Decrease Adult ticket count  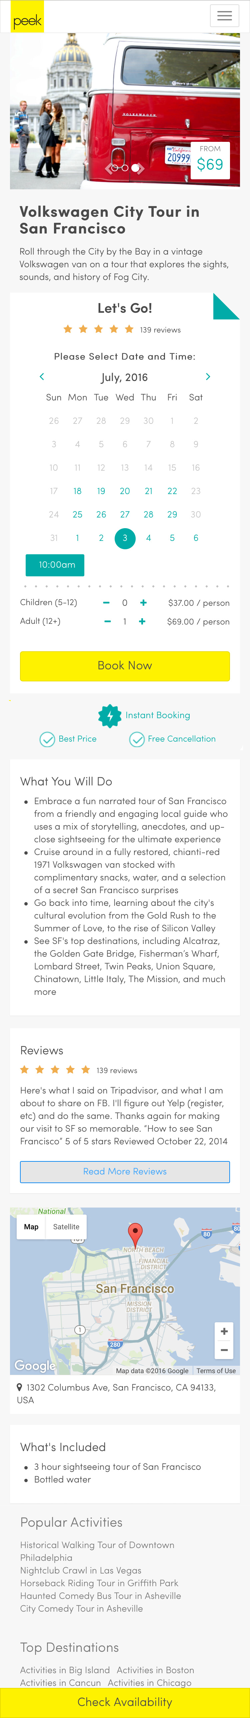click(x=107, y=622)
